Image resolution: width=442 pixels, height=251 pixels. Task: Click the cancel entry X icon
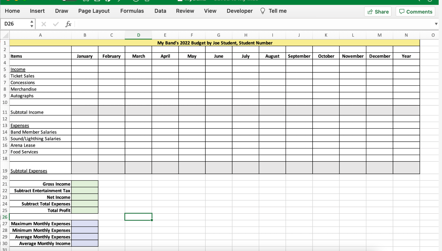point(44,24)
